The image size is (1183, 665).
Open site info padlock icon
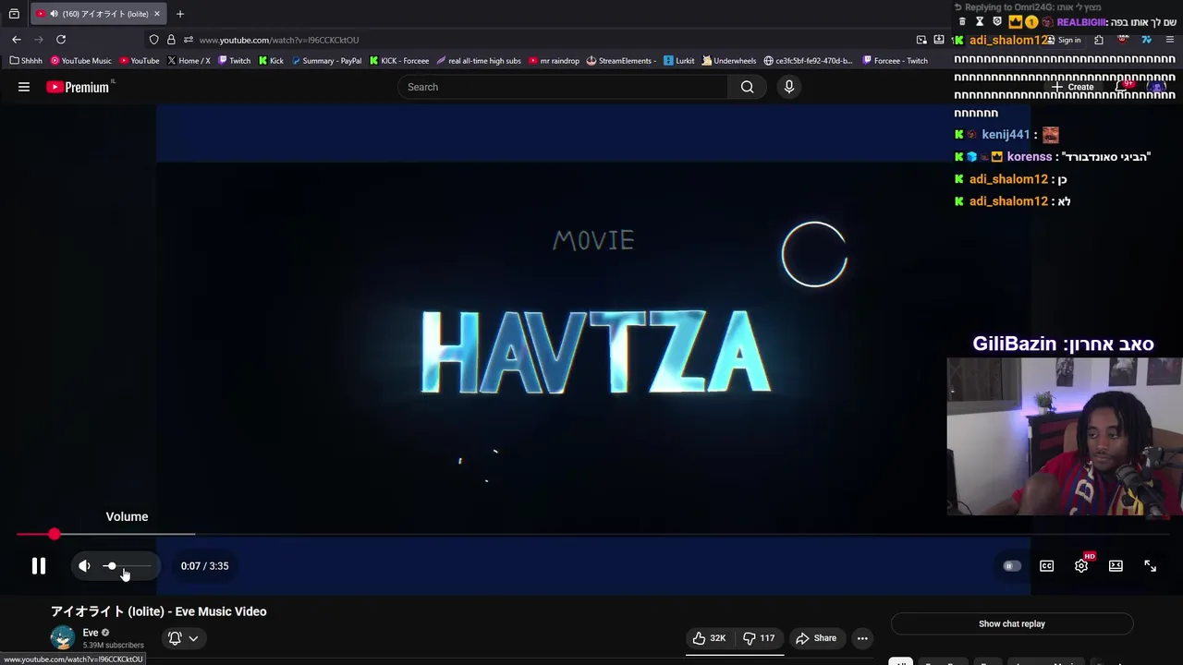[171, 40]
